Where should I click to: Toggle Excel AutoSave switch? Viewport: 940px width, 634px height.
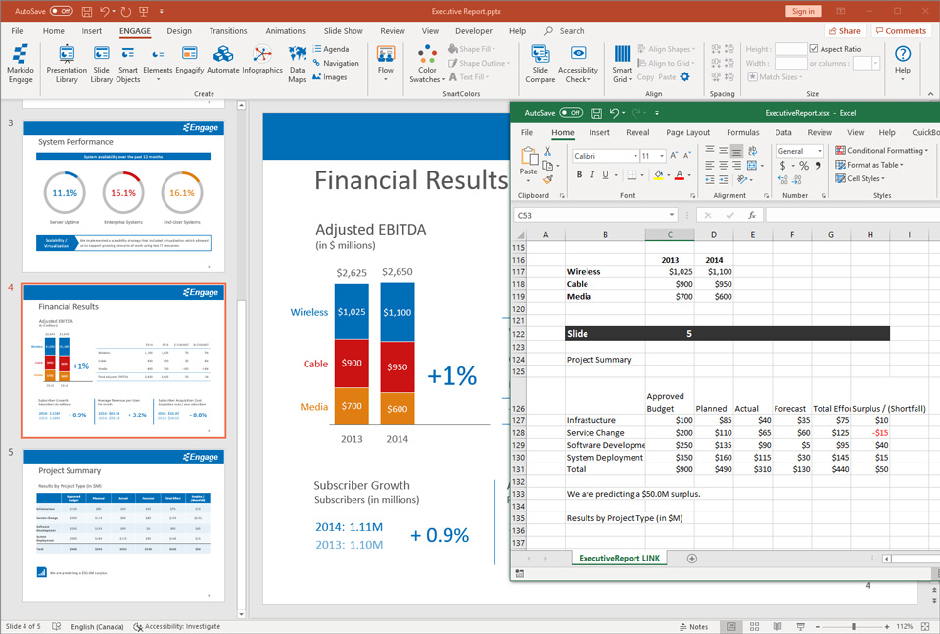coord(571,112)
